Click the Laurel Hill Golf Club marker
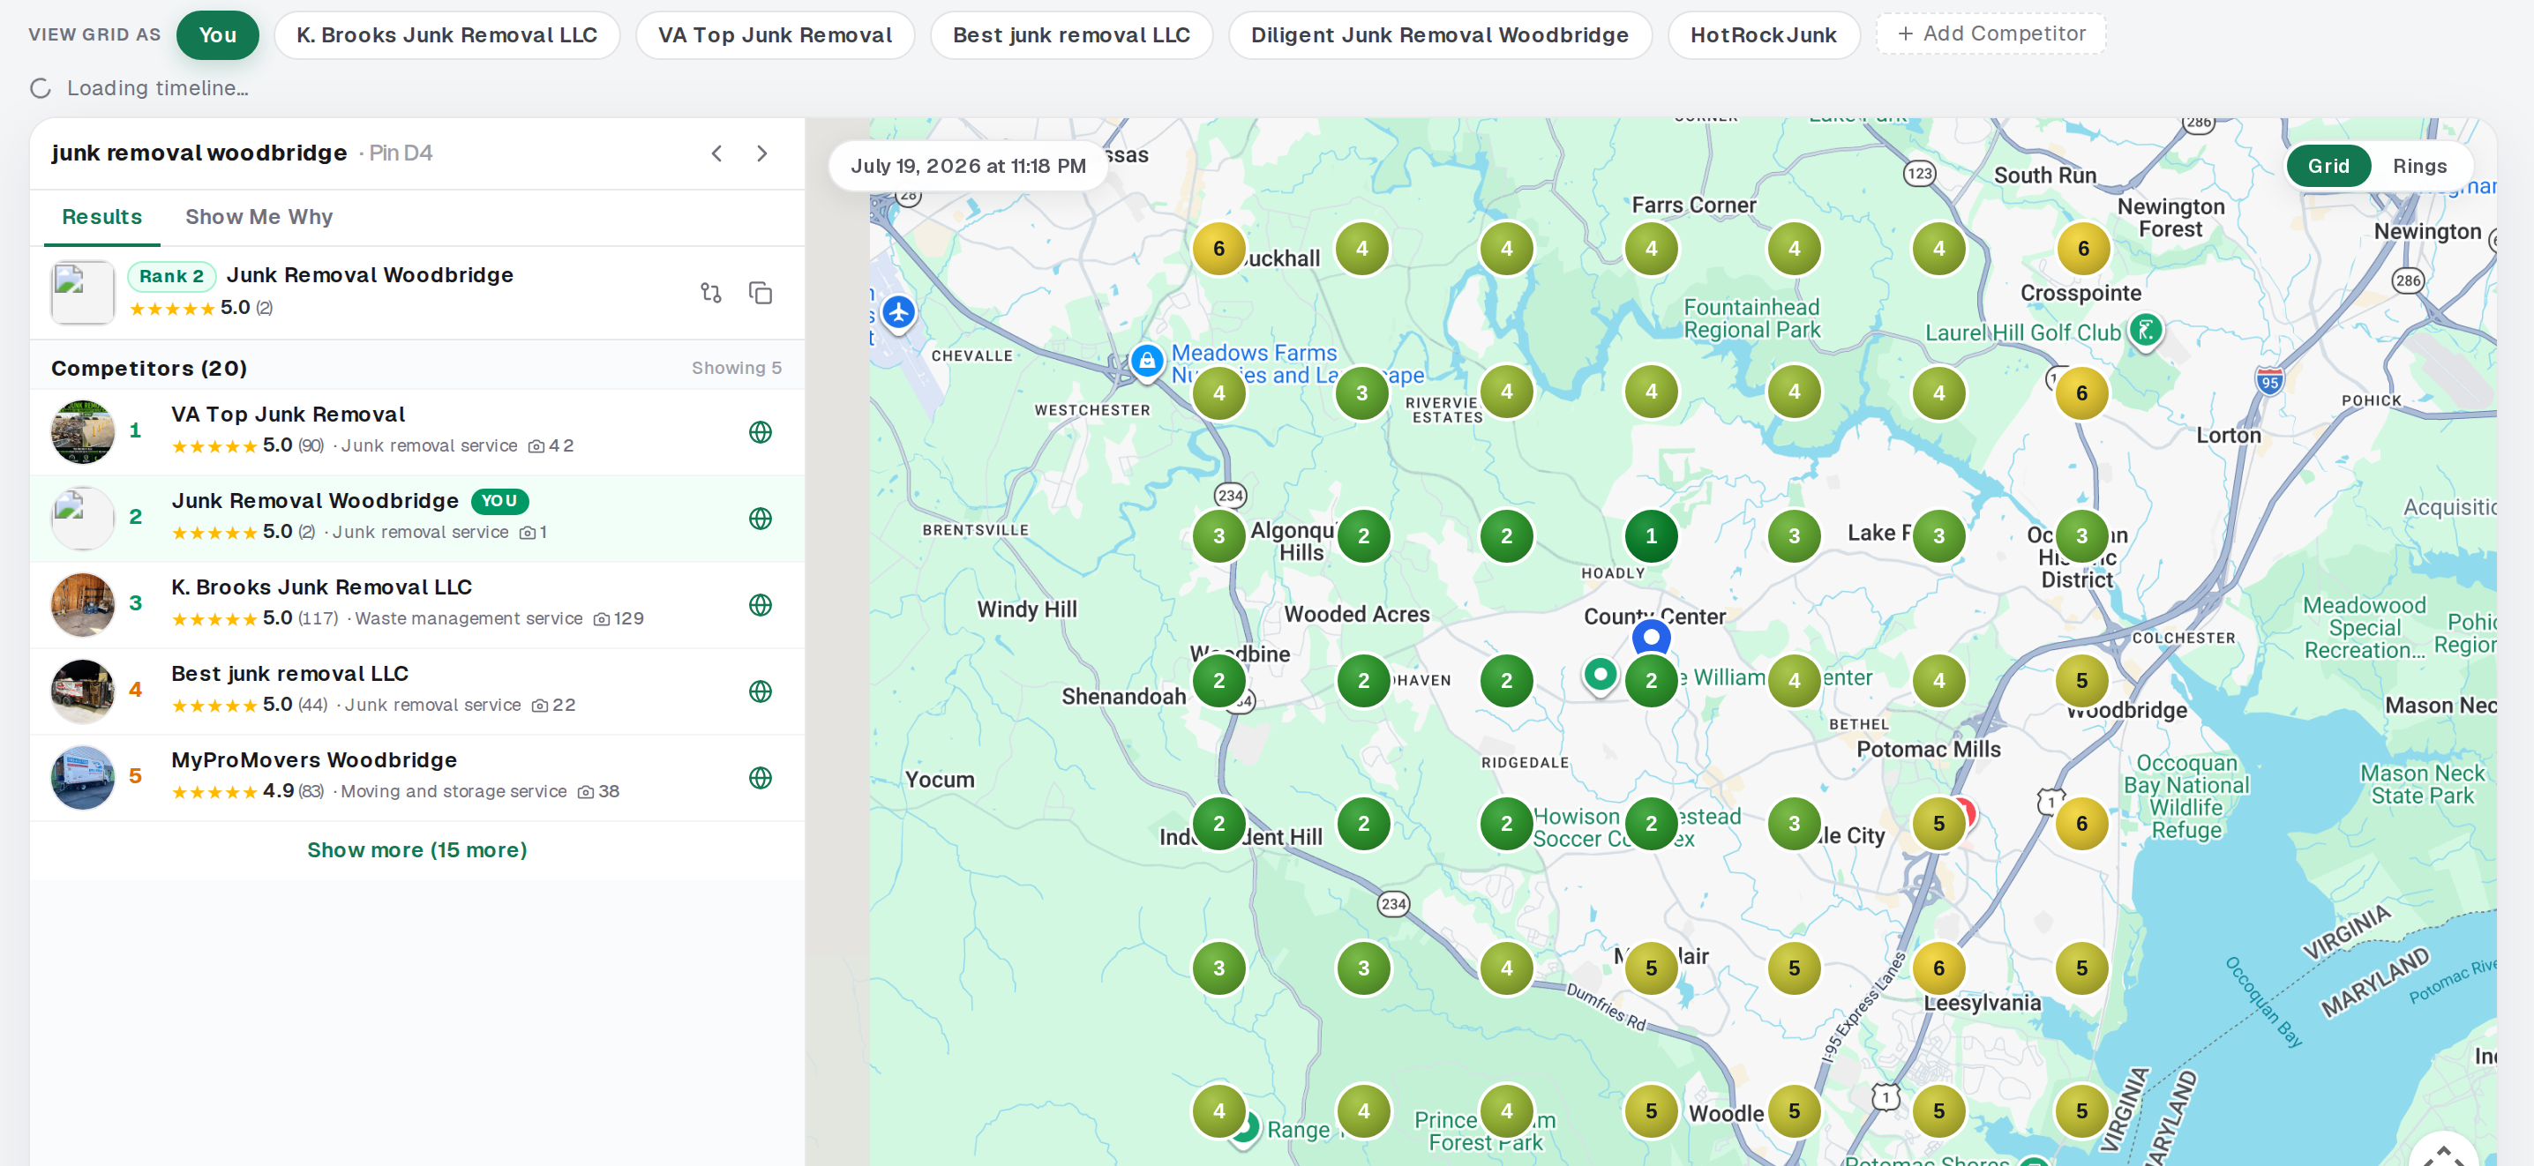 point(2146,331)
